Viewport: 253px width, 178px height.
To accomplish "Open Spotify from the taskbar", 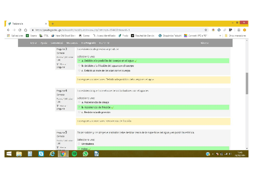I will (74, 154).
